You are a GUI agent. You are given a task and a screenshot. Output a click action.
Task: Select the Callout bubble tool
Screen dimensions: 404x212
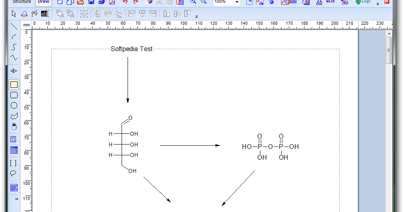click(13, 174)
